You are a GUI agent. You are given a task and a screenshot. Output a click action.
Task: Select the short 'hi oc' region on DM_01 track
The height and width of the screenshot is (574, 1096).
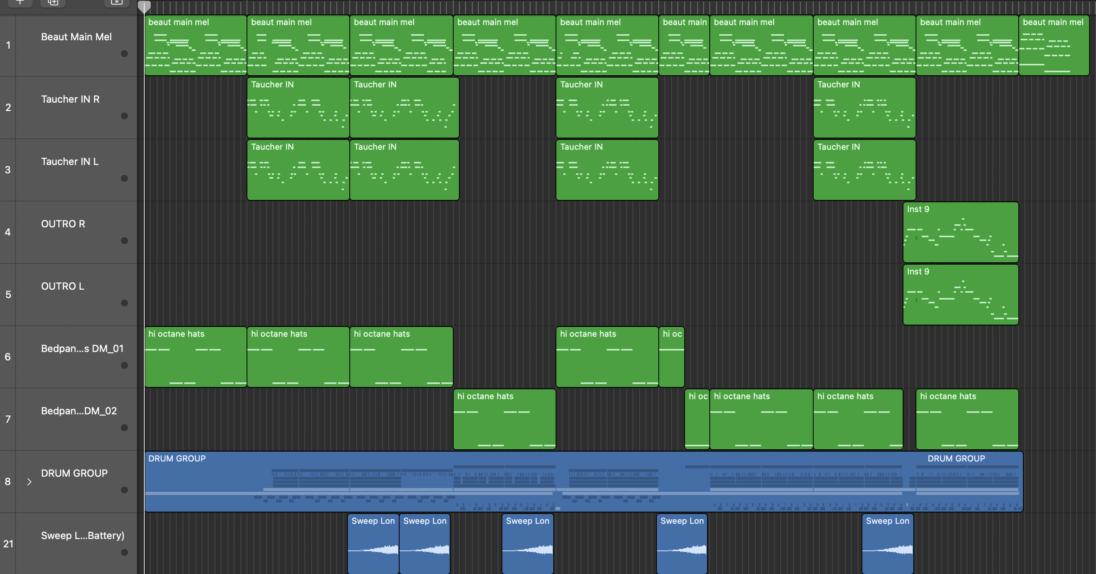point(672,357)
